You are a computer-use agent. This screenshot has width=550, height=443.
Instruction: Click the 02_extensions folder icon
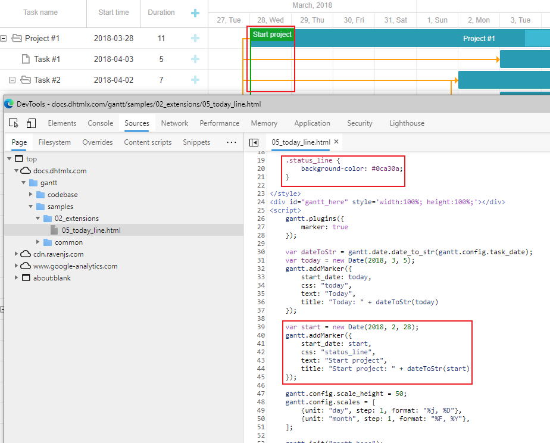(x=48, y=219)
